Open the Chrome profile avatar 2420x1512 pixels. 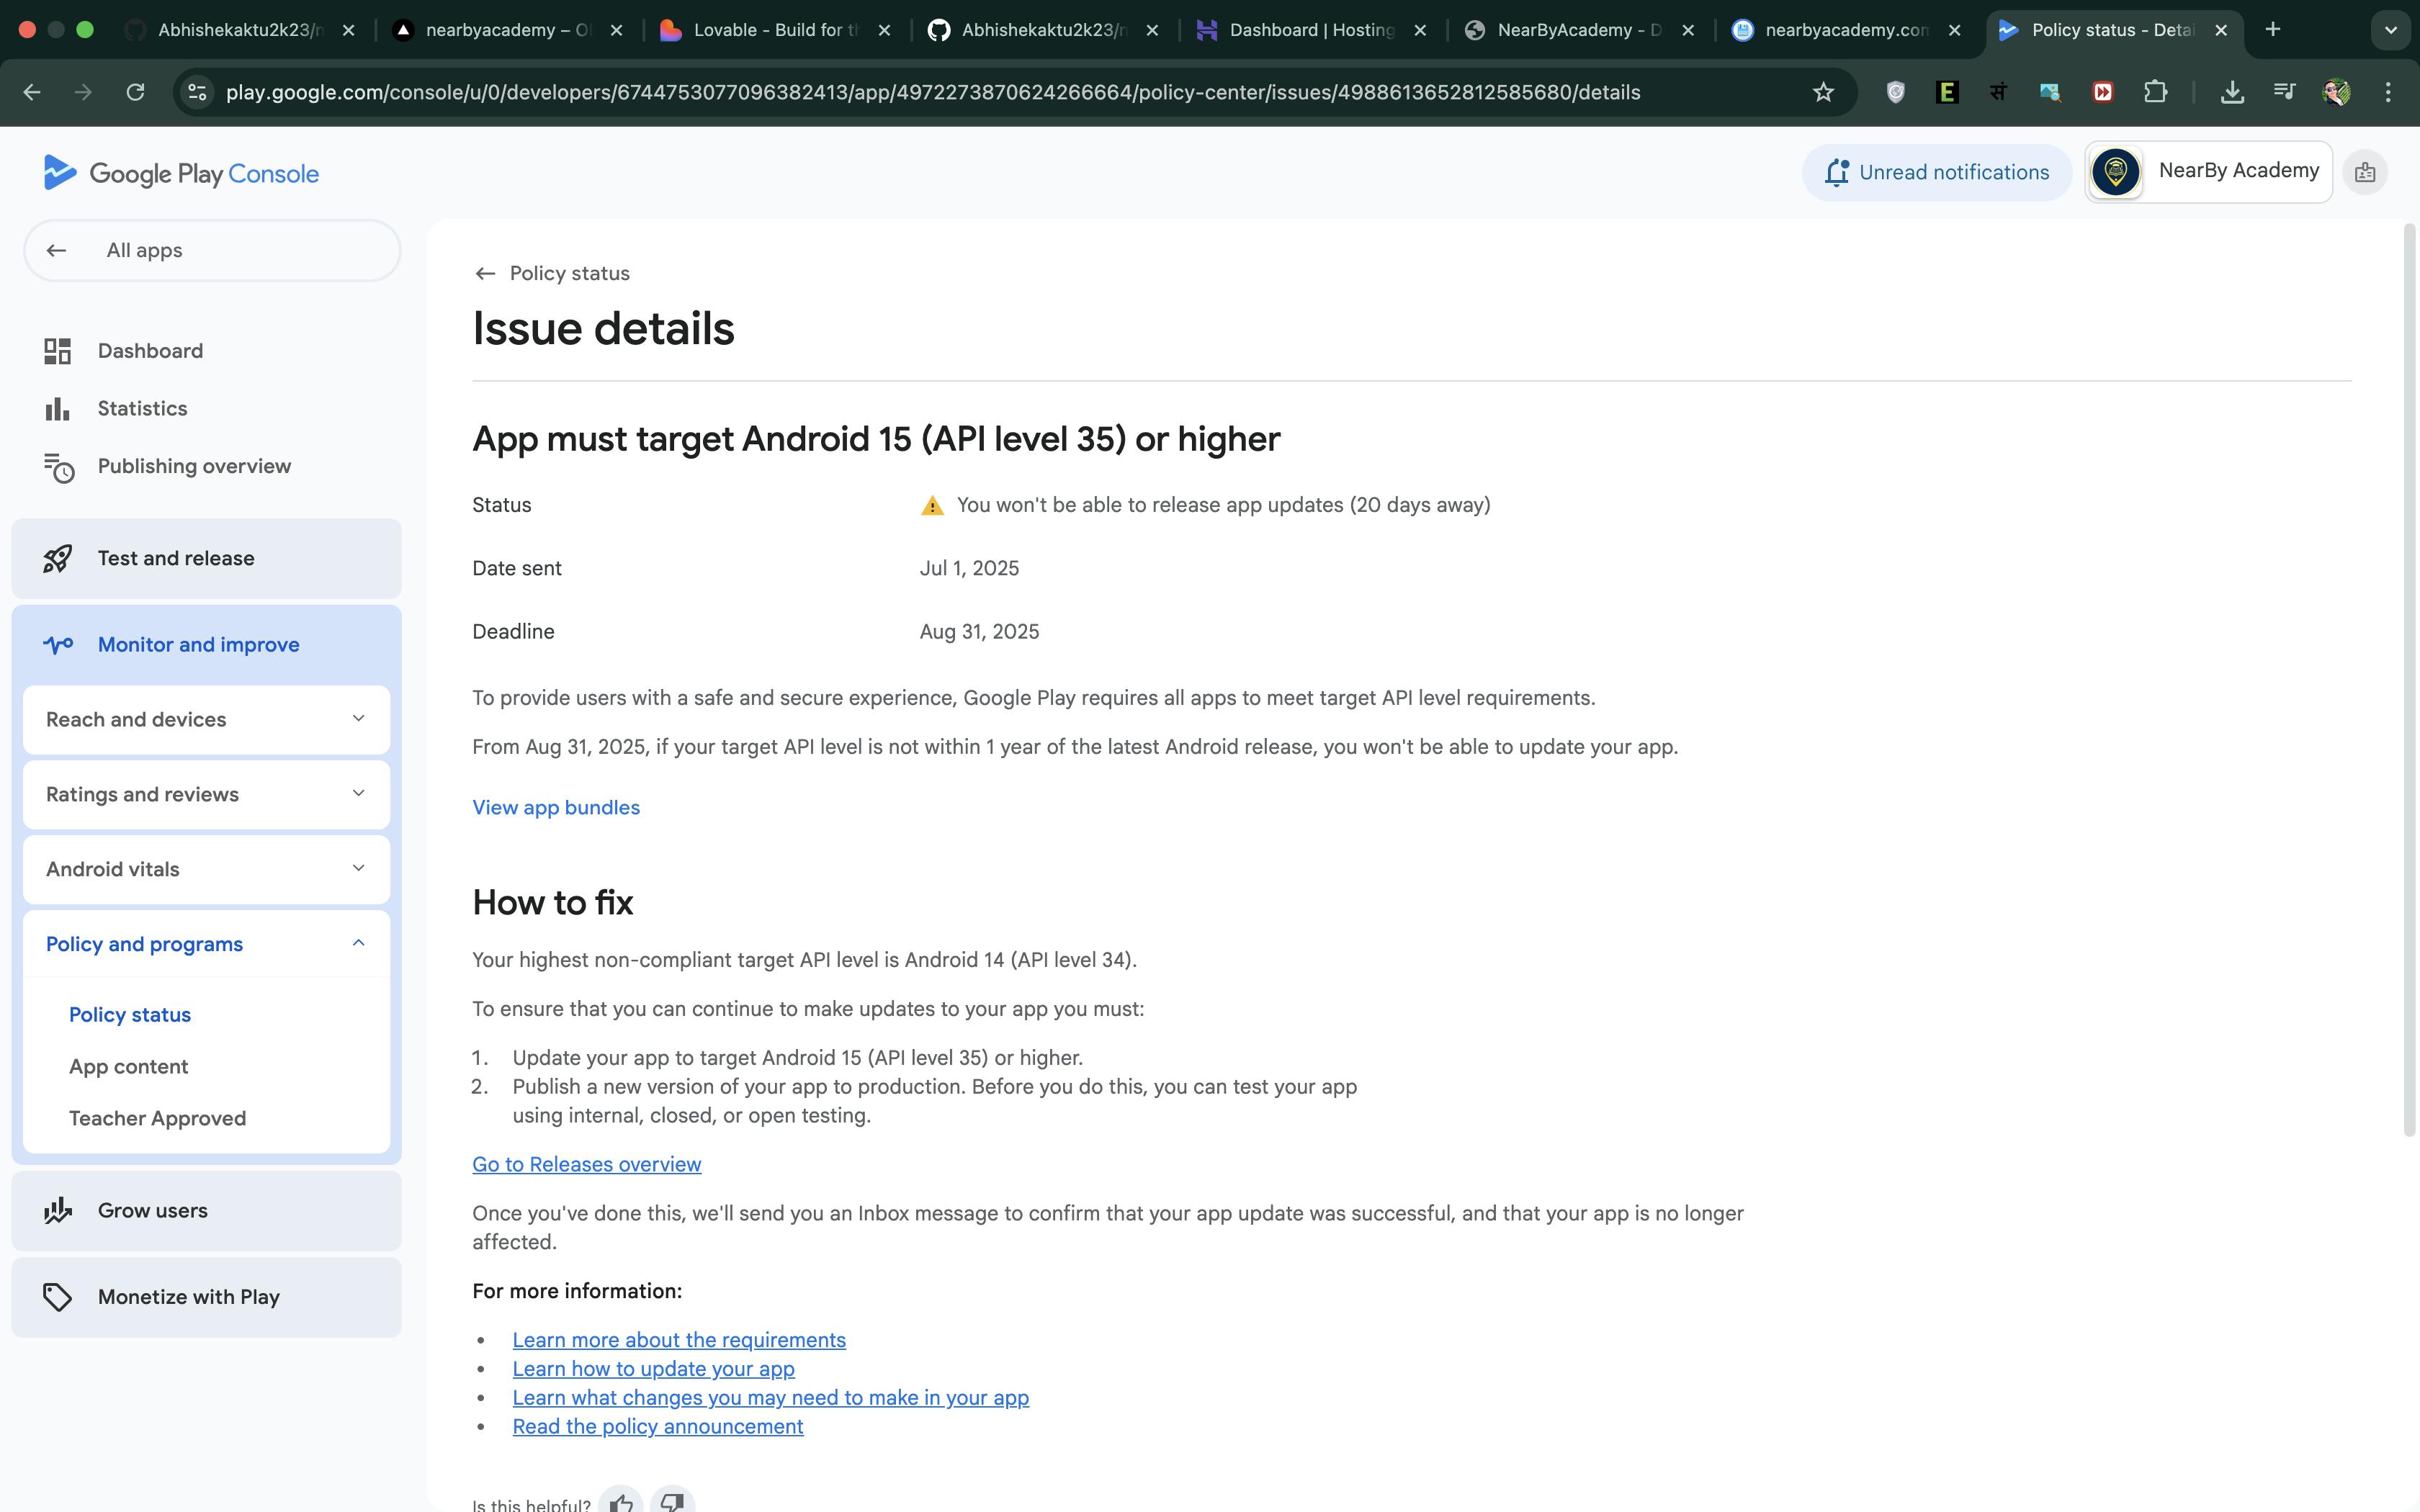(2336, 92)
